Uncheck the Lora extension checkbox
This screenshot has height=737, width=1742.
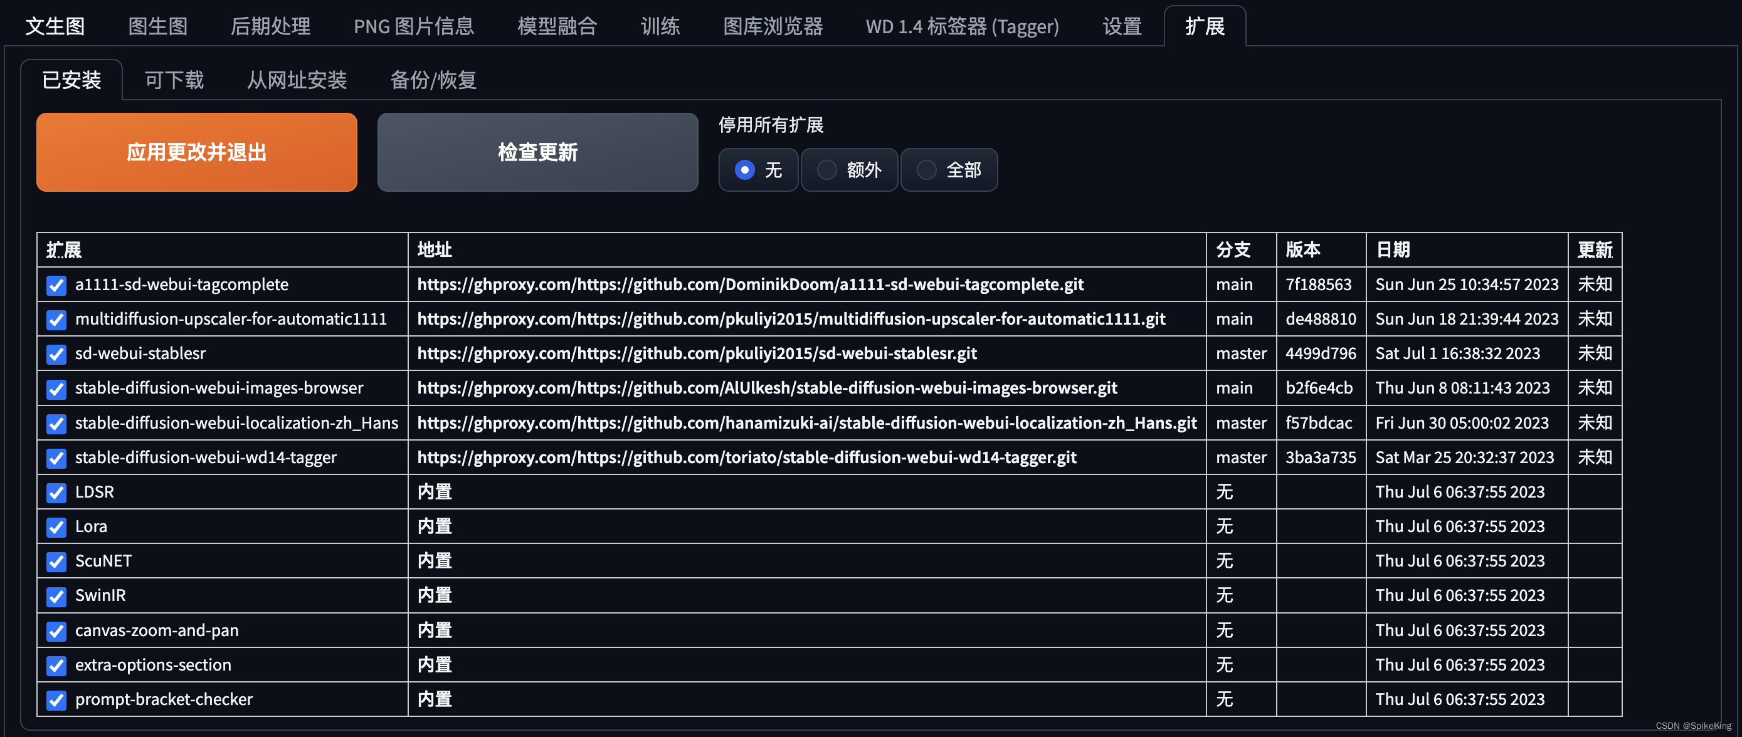click(56, 528)
